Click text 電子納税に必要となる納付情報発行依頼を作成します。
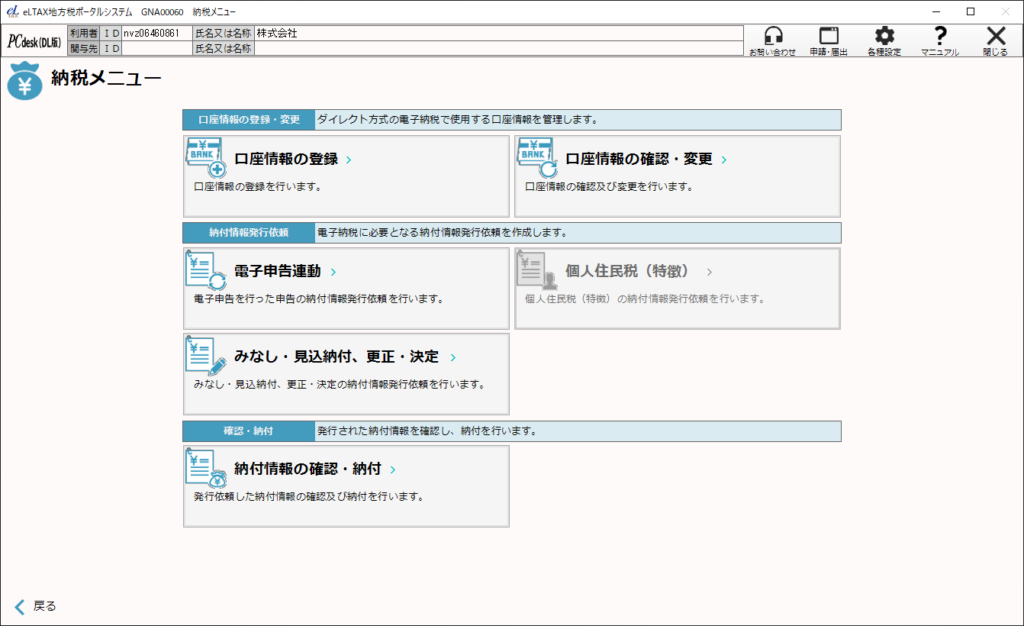 click(443, 232)
